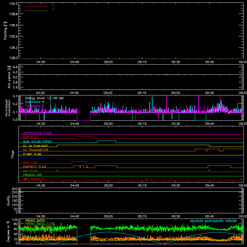
Task: Click the 05:15 time label under Pointing plot
Action: point(142,62)
